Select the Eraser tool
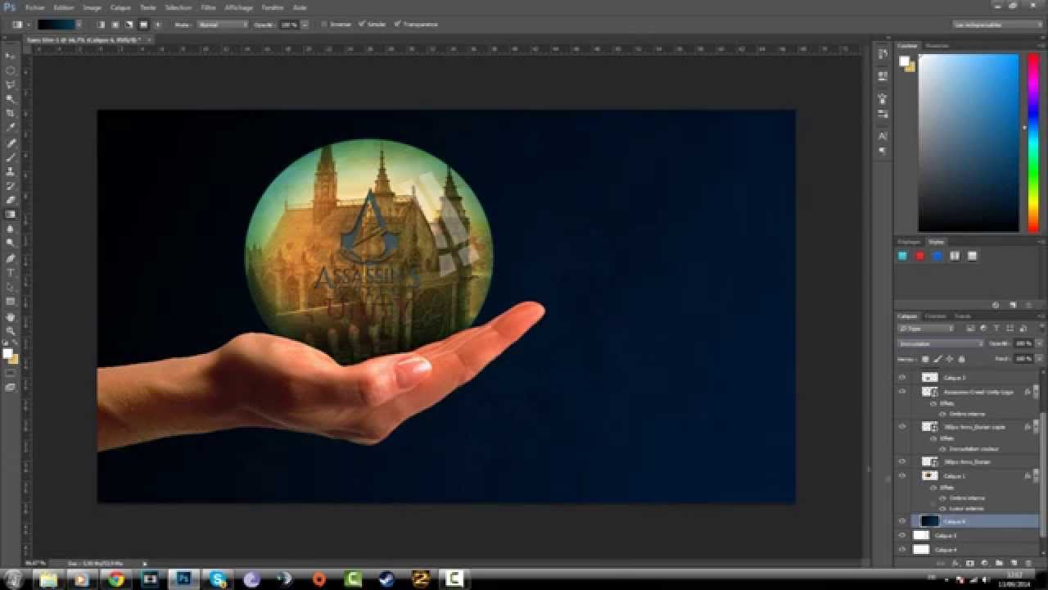The height and width of the screenshot is (590, 1048). pos(11,200)
